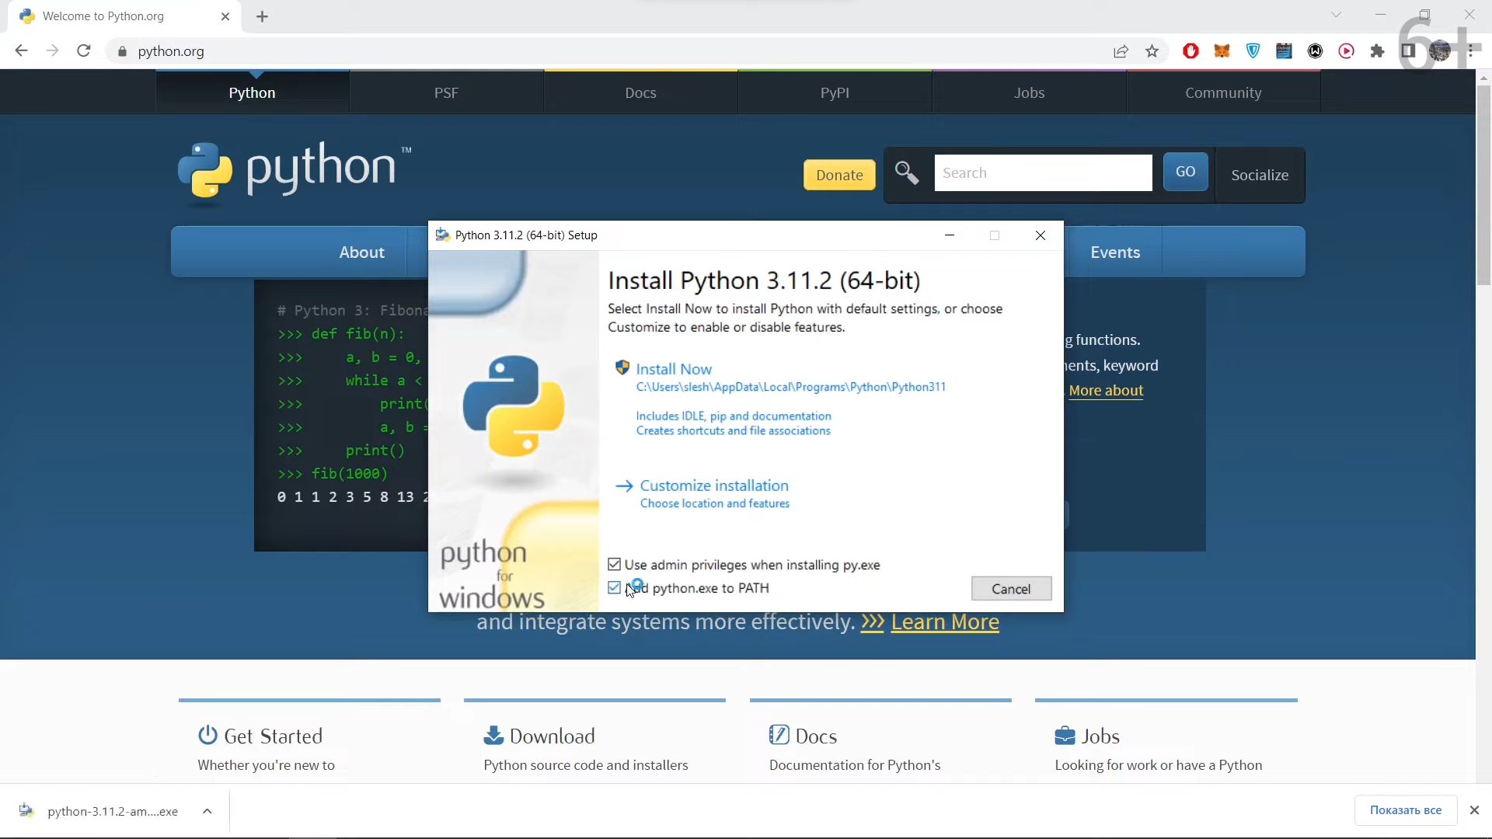The height and width of the screenshot is (839, 1492).
Task: Click the arrow beside Customize installation
Action: pyautogui.click(x=624, y=486)
